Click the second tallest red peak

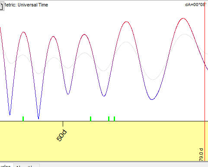point(126,22)
